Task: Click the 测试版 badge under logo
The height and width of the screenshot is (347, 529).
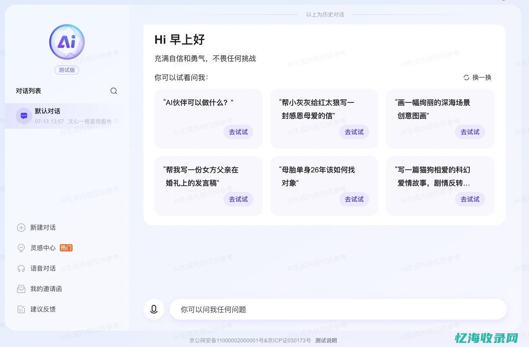Action: pyautogui.click(x=67, y=70)
